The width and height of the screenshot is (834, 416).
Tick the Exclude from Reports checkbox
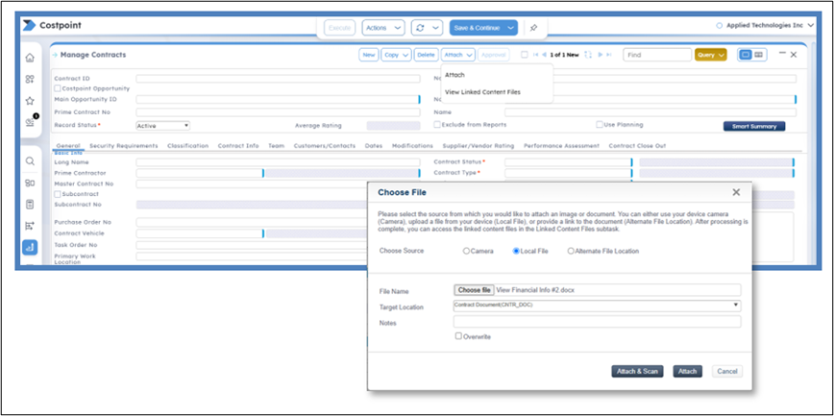pos(437,124)
